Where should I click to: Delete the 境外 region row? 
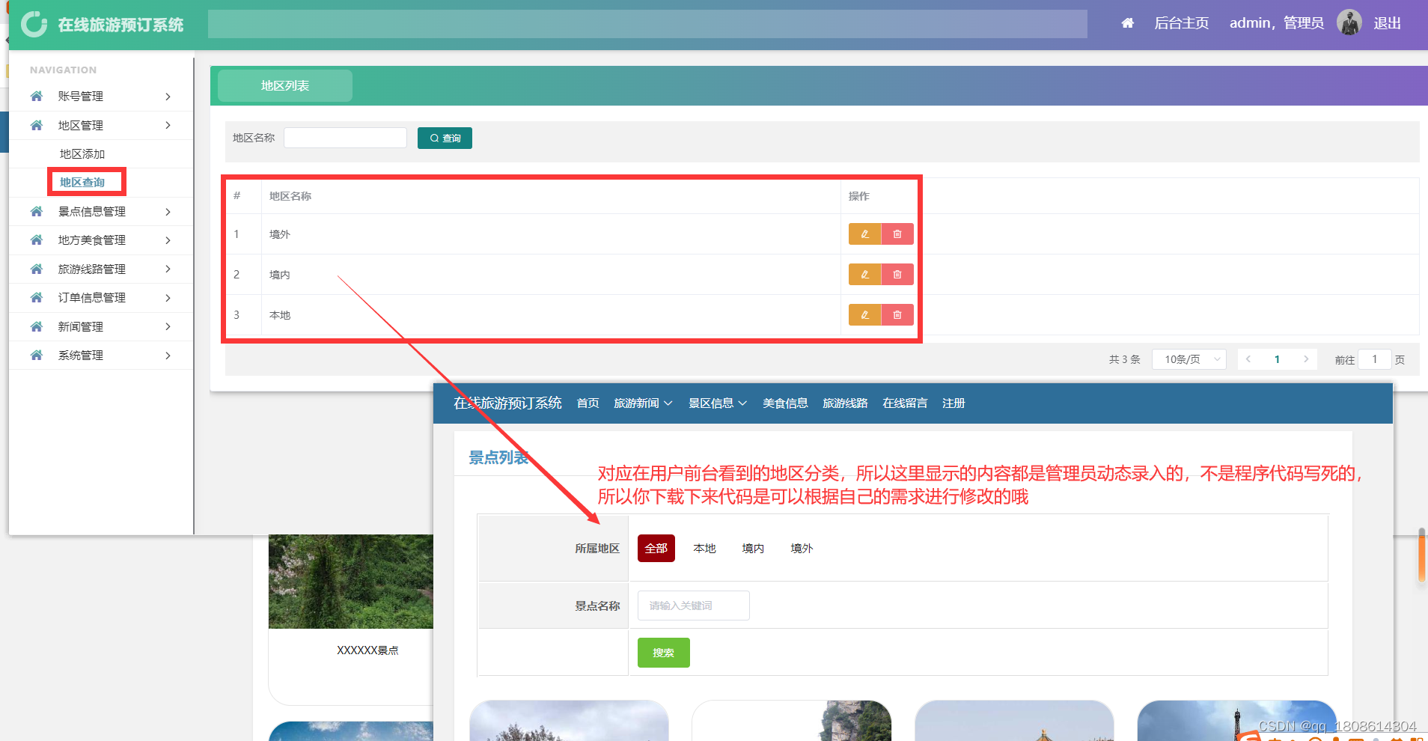(x=897, y=234)
